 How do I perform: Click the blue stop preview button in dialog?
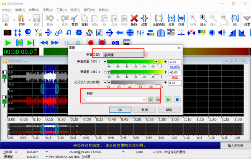coord(177,100)
